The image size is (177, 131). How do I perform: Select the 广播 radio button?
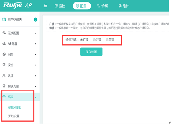point(81,40)
